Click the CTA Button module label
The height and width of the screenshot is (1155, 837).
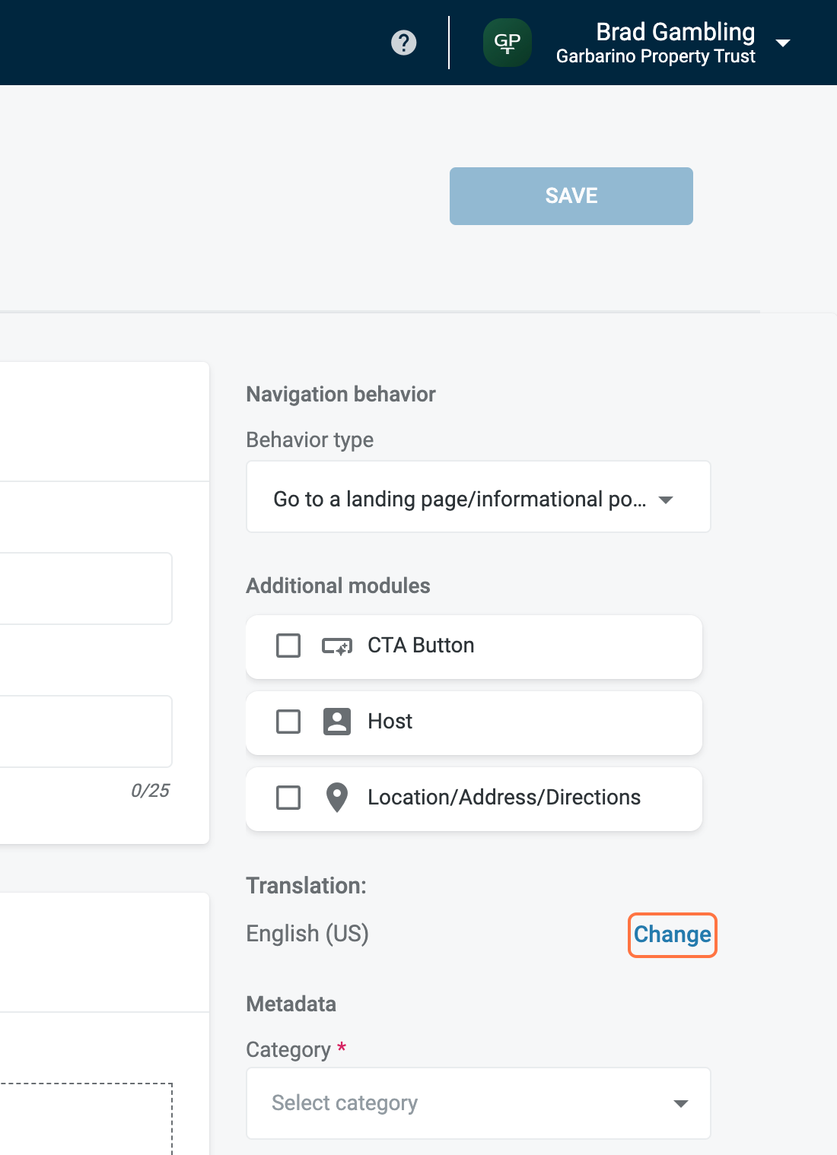421,646
